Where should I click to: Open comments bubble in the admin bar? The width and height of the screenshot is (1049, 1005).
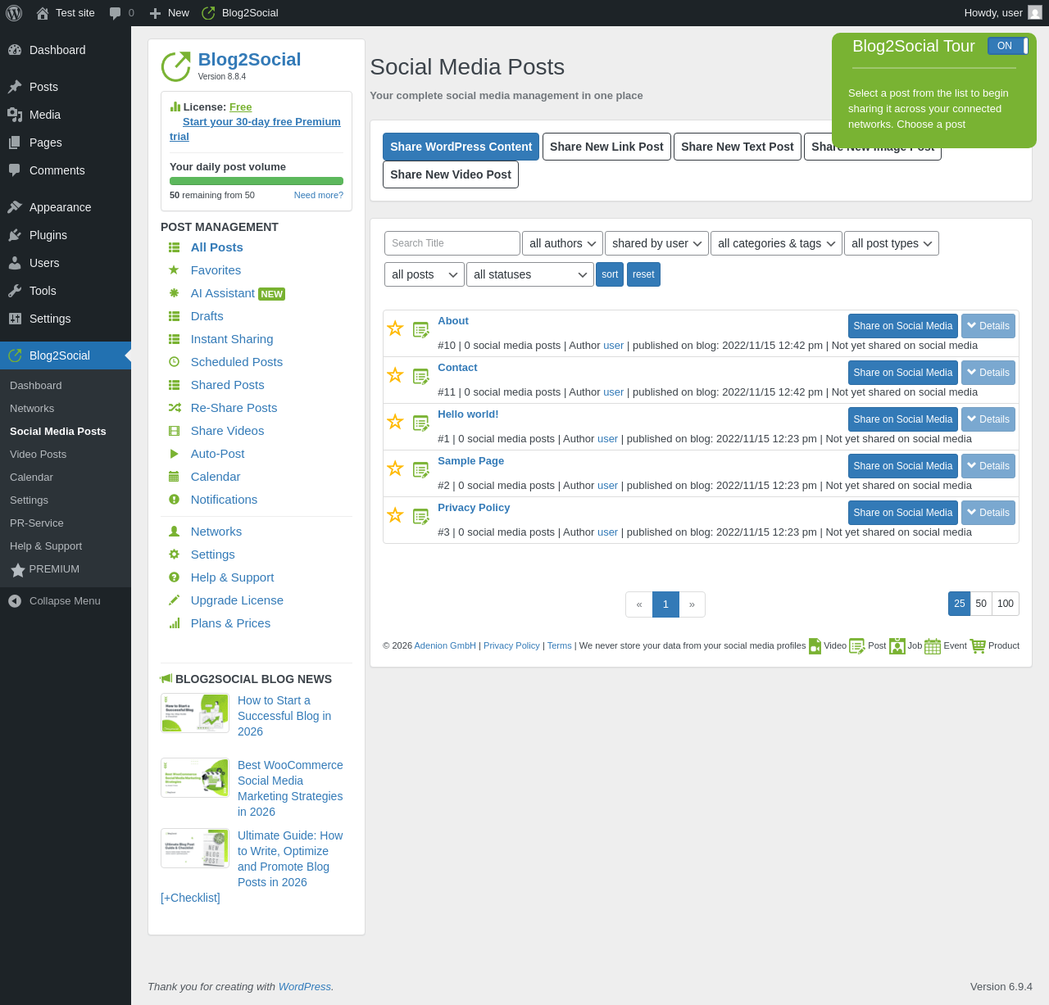pos(116,13)
